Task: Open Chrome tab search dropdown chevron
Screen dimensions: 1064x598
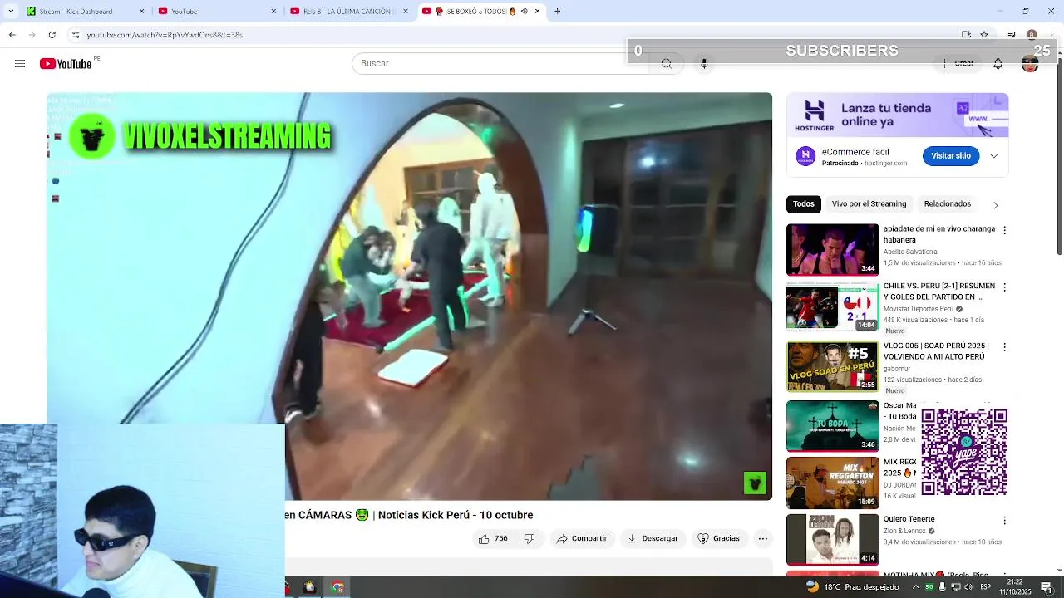Action: (11, 12)
